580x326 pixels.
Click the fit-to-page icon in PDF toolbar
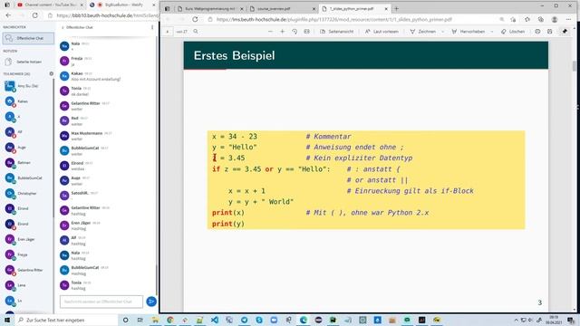coord(306,32)
